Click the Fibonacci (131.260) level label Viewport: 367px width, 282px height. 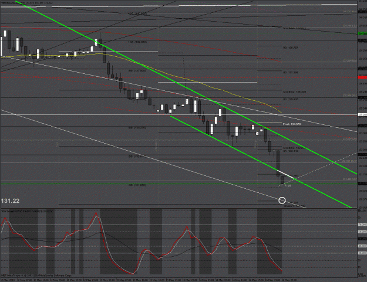tap(137, 185)
